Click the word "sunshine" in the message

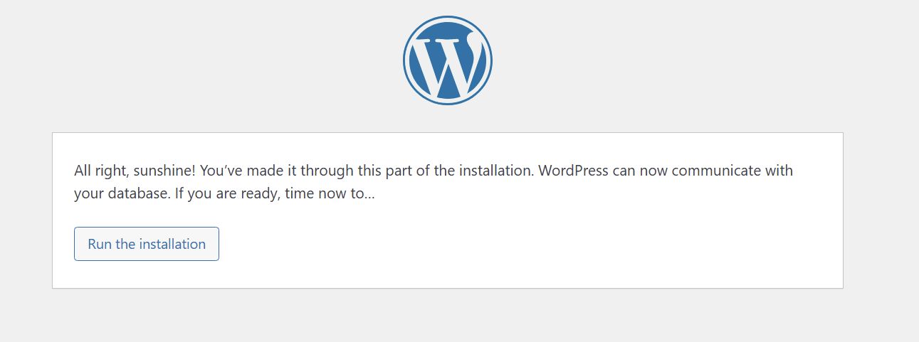click(x=171, y=171)
